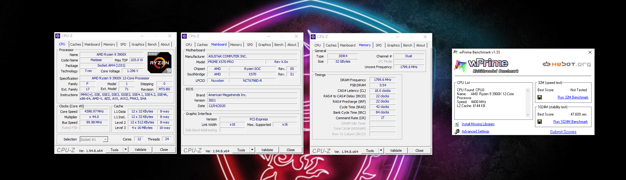Image resolution: width=626 pixels, height=180 pixels.
Task: Click the BIOS Version field 3001
Action: pos(252,100)
